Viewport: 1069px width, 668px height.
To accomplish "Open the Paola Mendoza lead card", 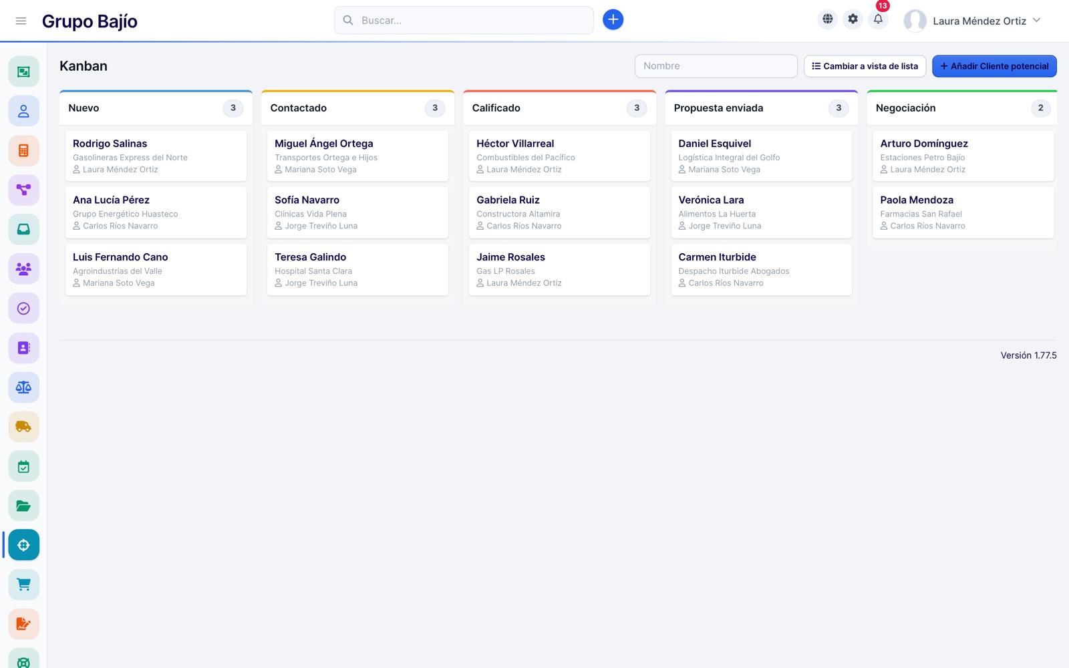I will (963, 212).
